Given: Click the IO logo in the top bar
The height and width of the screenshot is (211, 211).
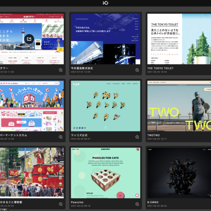Looking at the screenshot, I should pyautogui.click(x=105, y=3).
